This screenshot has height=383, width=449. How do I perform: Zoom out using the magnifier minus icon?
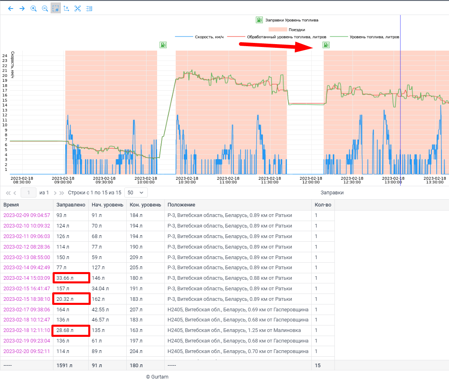(x=45, y=9)
